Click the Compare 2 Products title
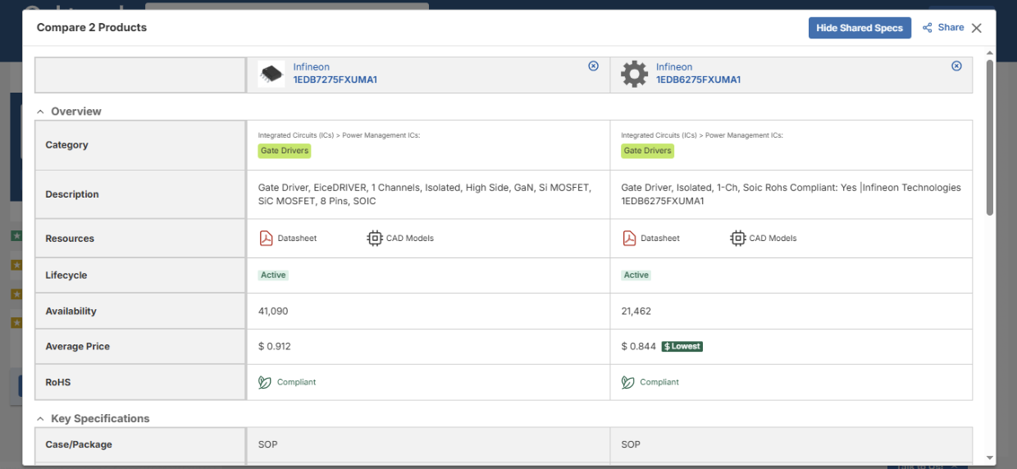The height and width of the screenshot is (469, 1017). (x=92, y=28)
